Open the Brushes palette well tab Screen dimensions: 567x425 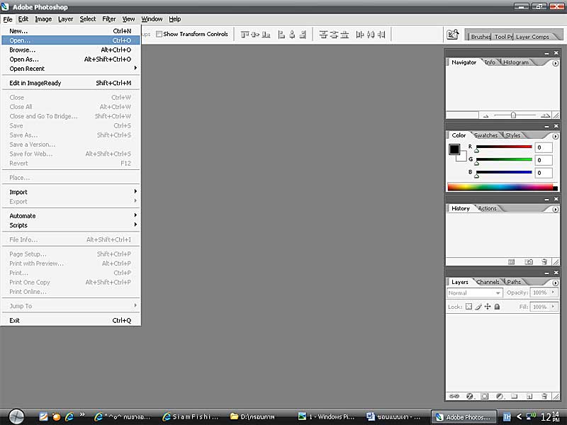pos(481,37)
